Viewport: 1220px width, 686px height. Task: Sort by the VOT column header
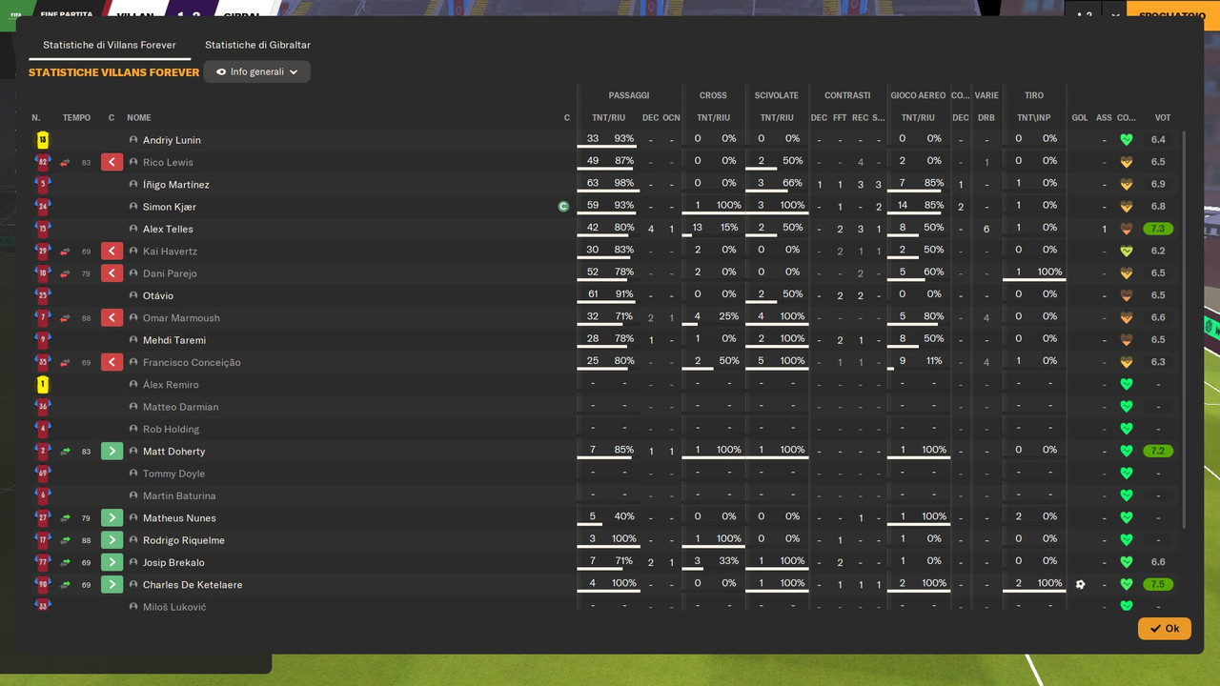pyautogui.click(x=1163, y=118)
